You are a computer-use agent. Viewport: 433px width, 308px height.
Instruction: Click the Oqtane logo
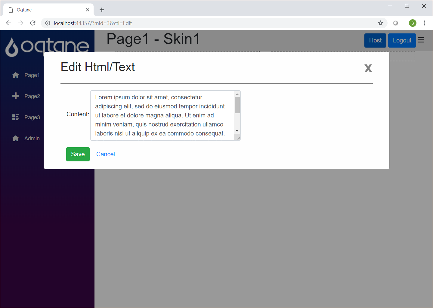coord(47,46)
